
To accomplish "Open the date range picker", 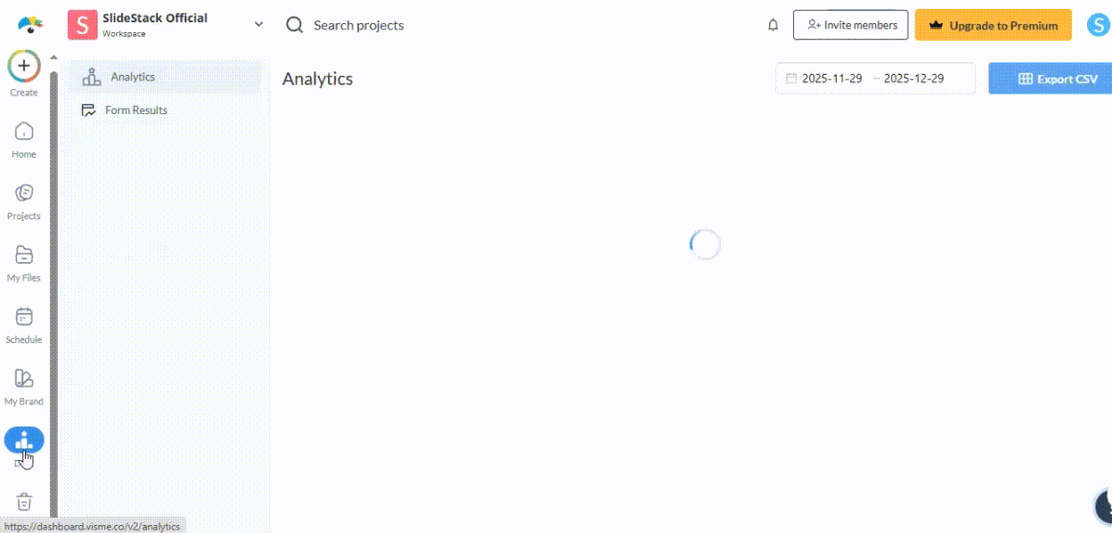I will click(x=874, y=78).
